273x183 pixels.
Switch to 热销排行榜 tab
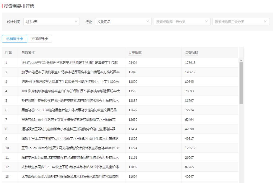point(15,39)
